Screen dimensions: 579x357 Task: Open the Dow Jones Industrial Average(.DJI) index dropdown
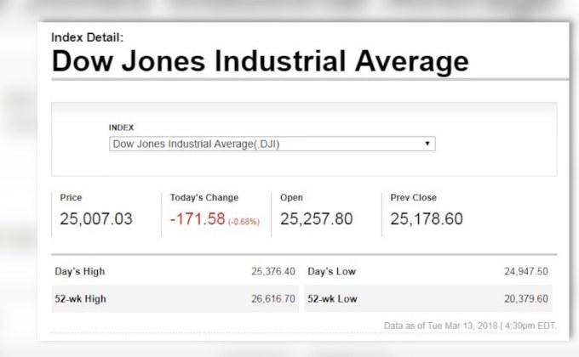pyautogui.click(x=271, y=144)
